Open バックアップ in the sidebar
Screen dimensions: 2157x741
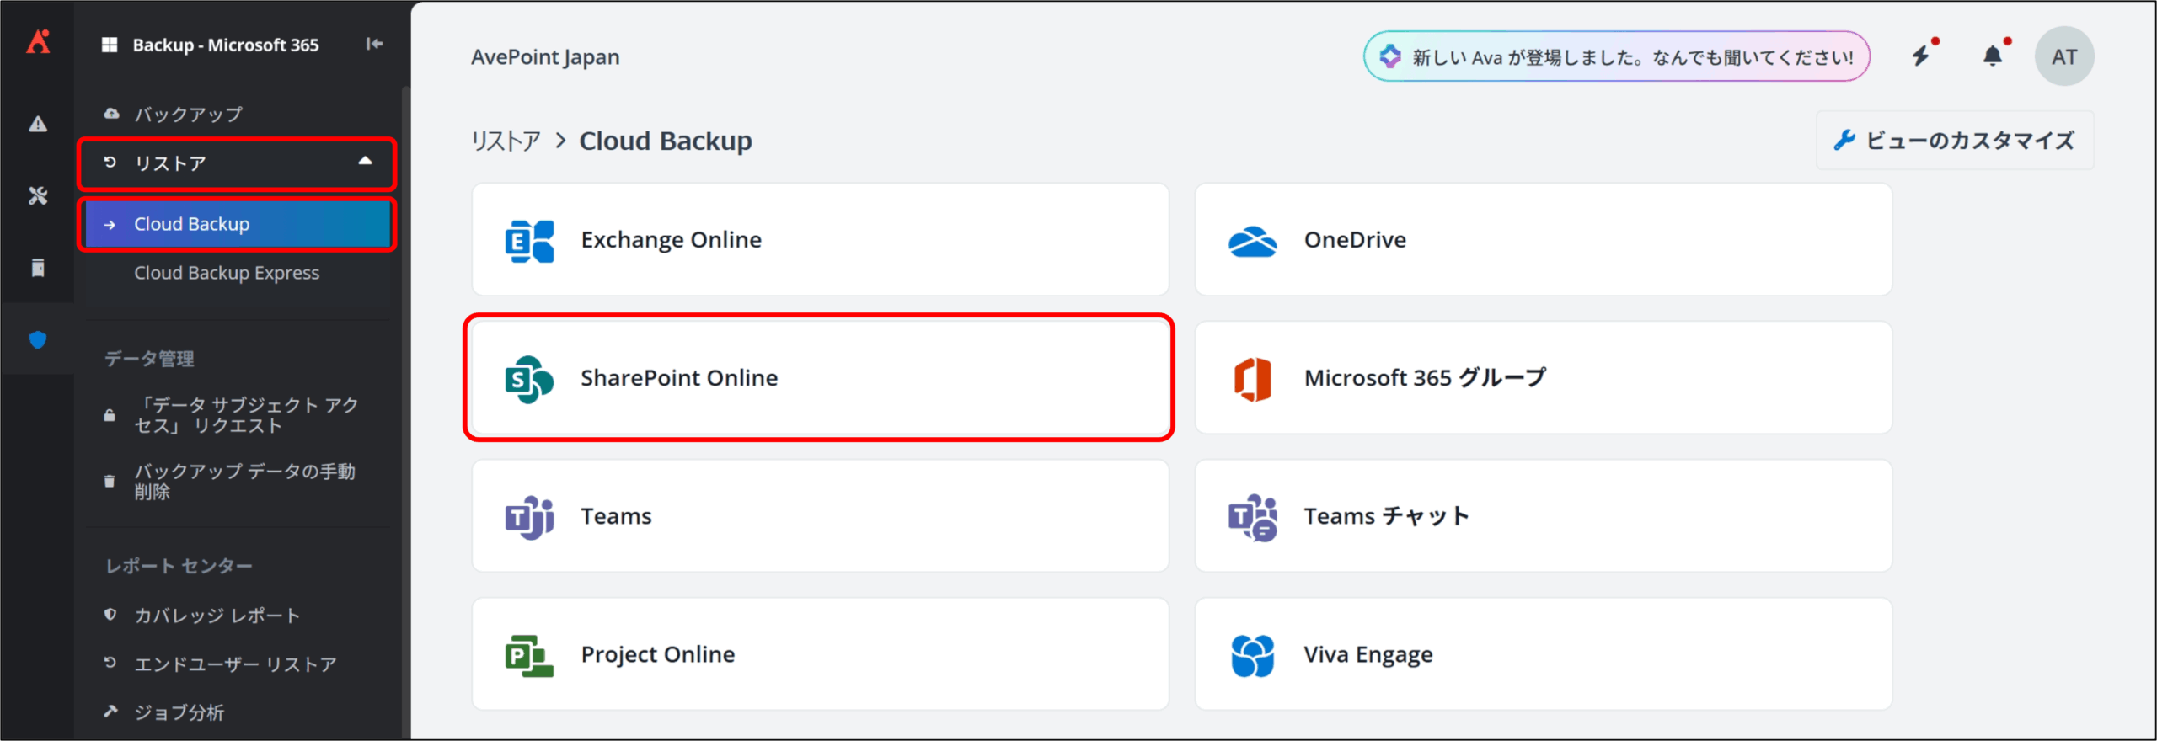pyautogui.click(x=189, y=114)
